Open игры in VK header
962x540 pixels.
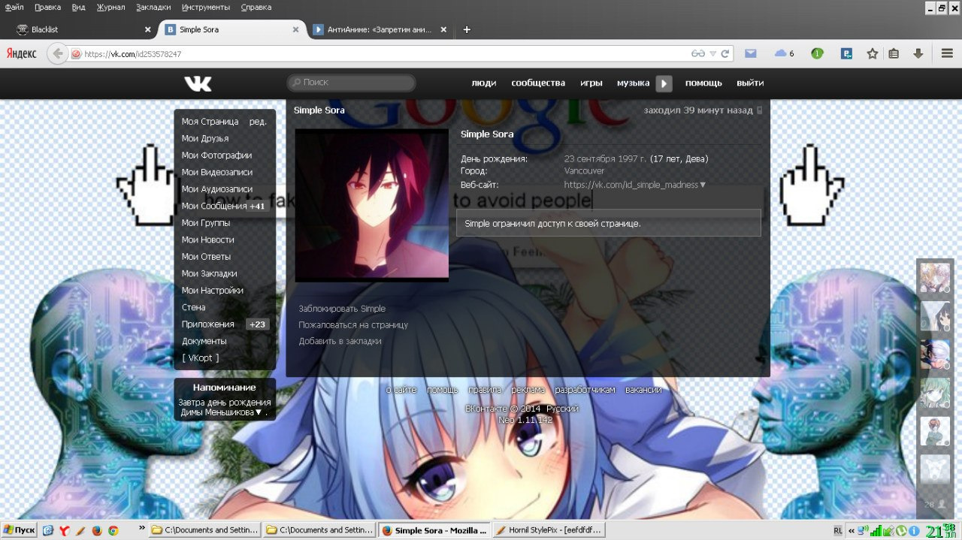tap(591, 83)
